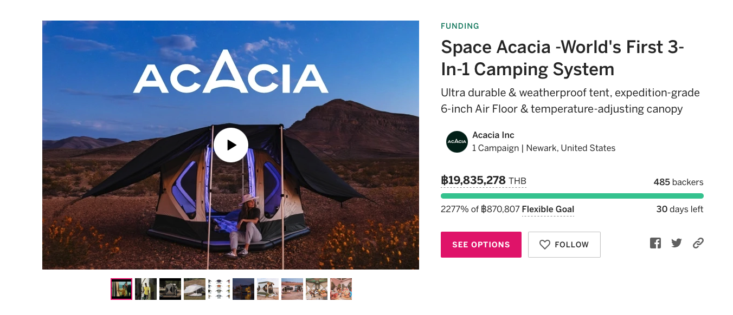Select thumbnail of car beside tent in desert
The width and height of the screenshot is (733, 315).
(x=292, y=289)
